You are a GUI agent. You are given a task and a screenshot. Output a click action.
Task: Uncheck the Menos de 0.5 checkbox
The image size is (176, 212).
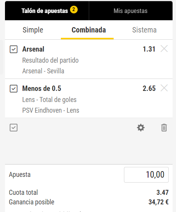pos(13,89)
